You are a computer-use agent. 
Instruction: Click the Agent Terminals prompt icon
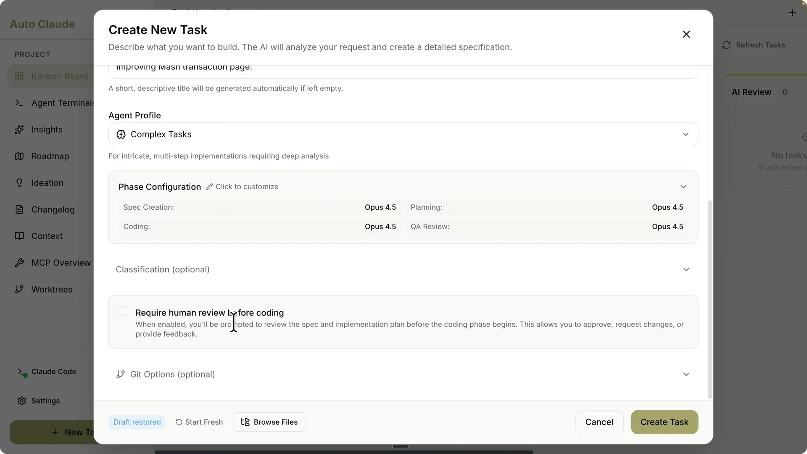(x=19, y=103)
